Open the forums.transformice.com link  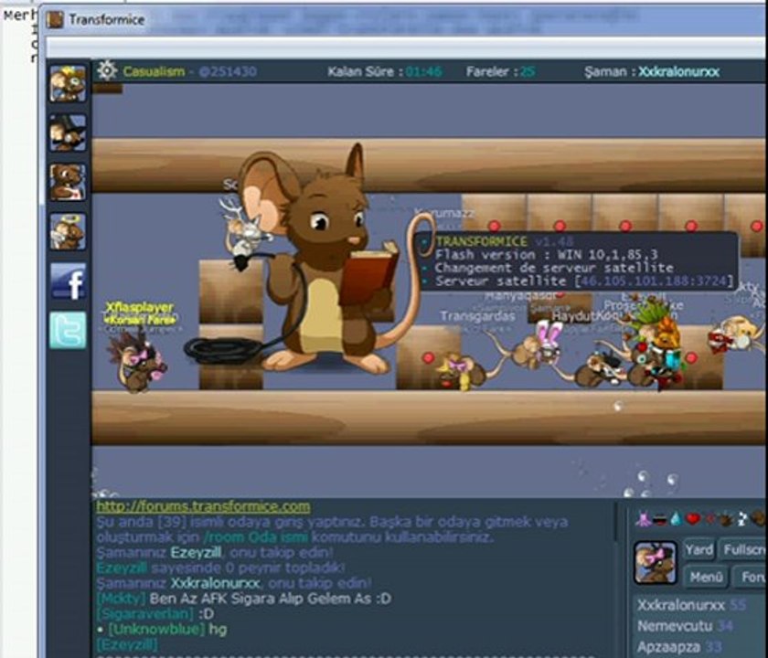203,506
